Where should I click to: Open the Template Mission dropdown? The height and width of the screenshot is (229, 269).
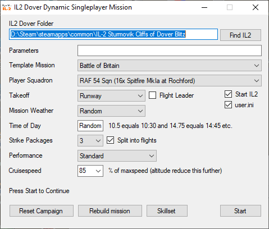(170, 66)
